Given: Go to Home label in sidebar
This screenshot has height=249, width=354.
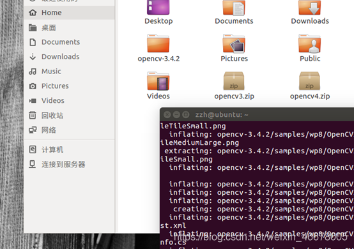Looking at the screenshot, I should click(x=52, y=13).
